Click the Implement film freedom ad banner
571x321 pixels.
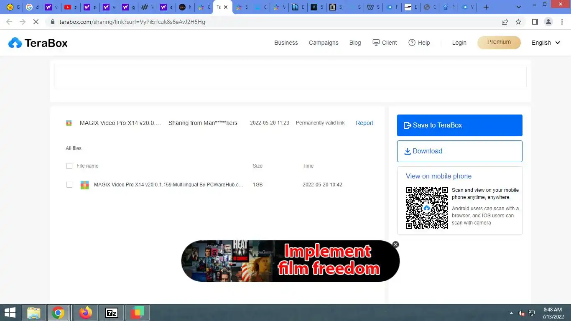(x=290, y=261)
